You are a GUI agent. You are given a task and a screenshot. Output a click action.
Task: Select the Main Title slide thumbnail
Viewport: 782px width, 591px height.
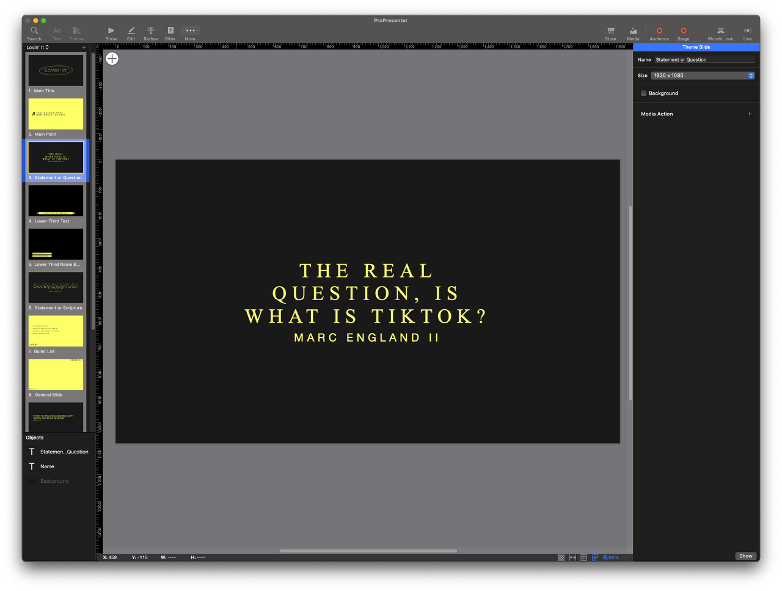pos(56,70)
